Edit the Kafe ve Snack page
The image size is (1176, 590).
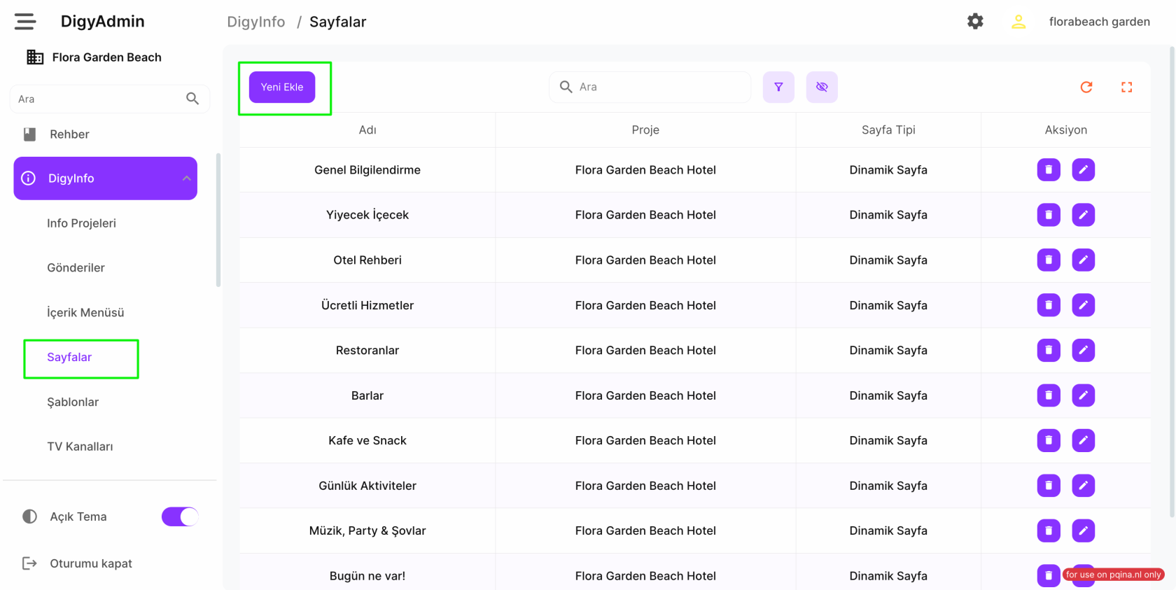tap(1083, 441)
